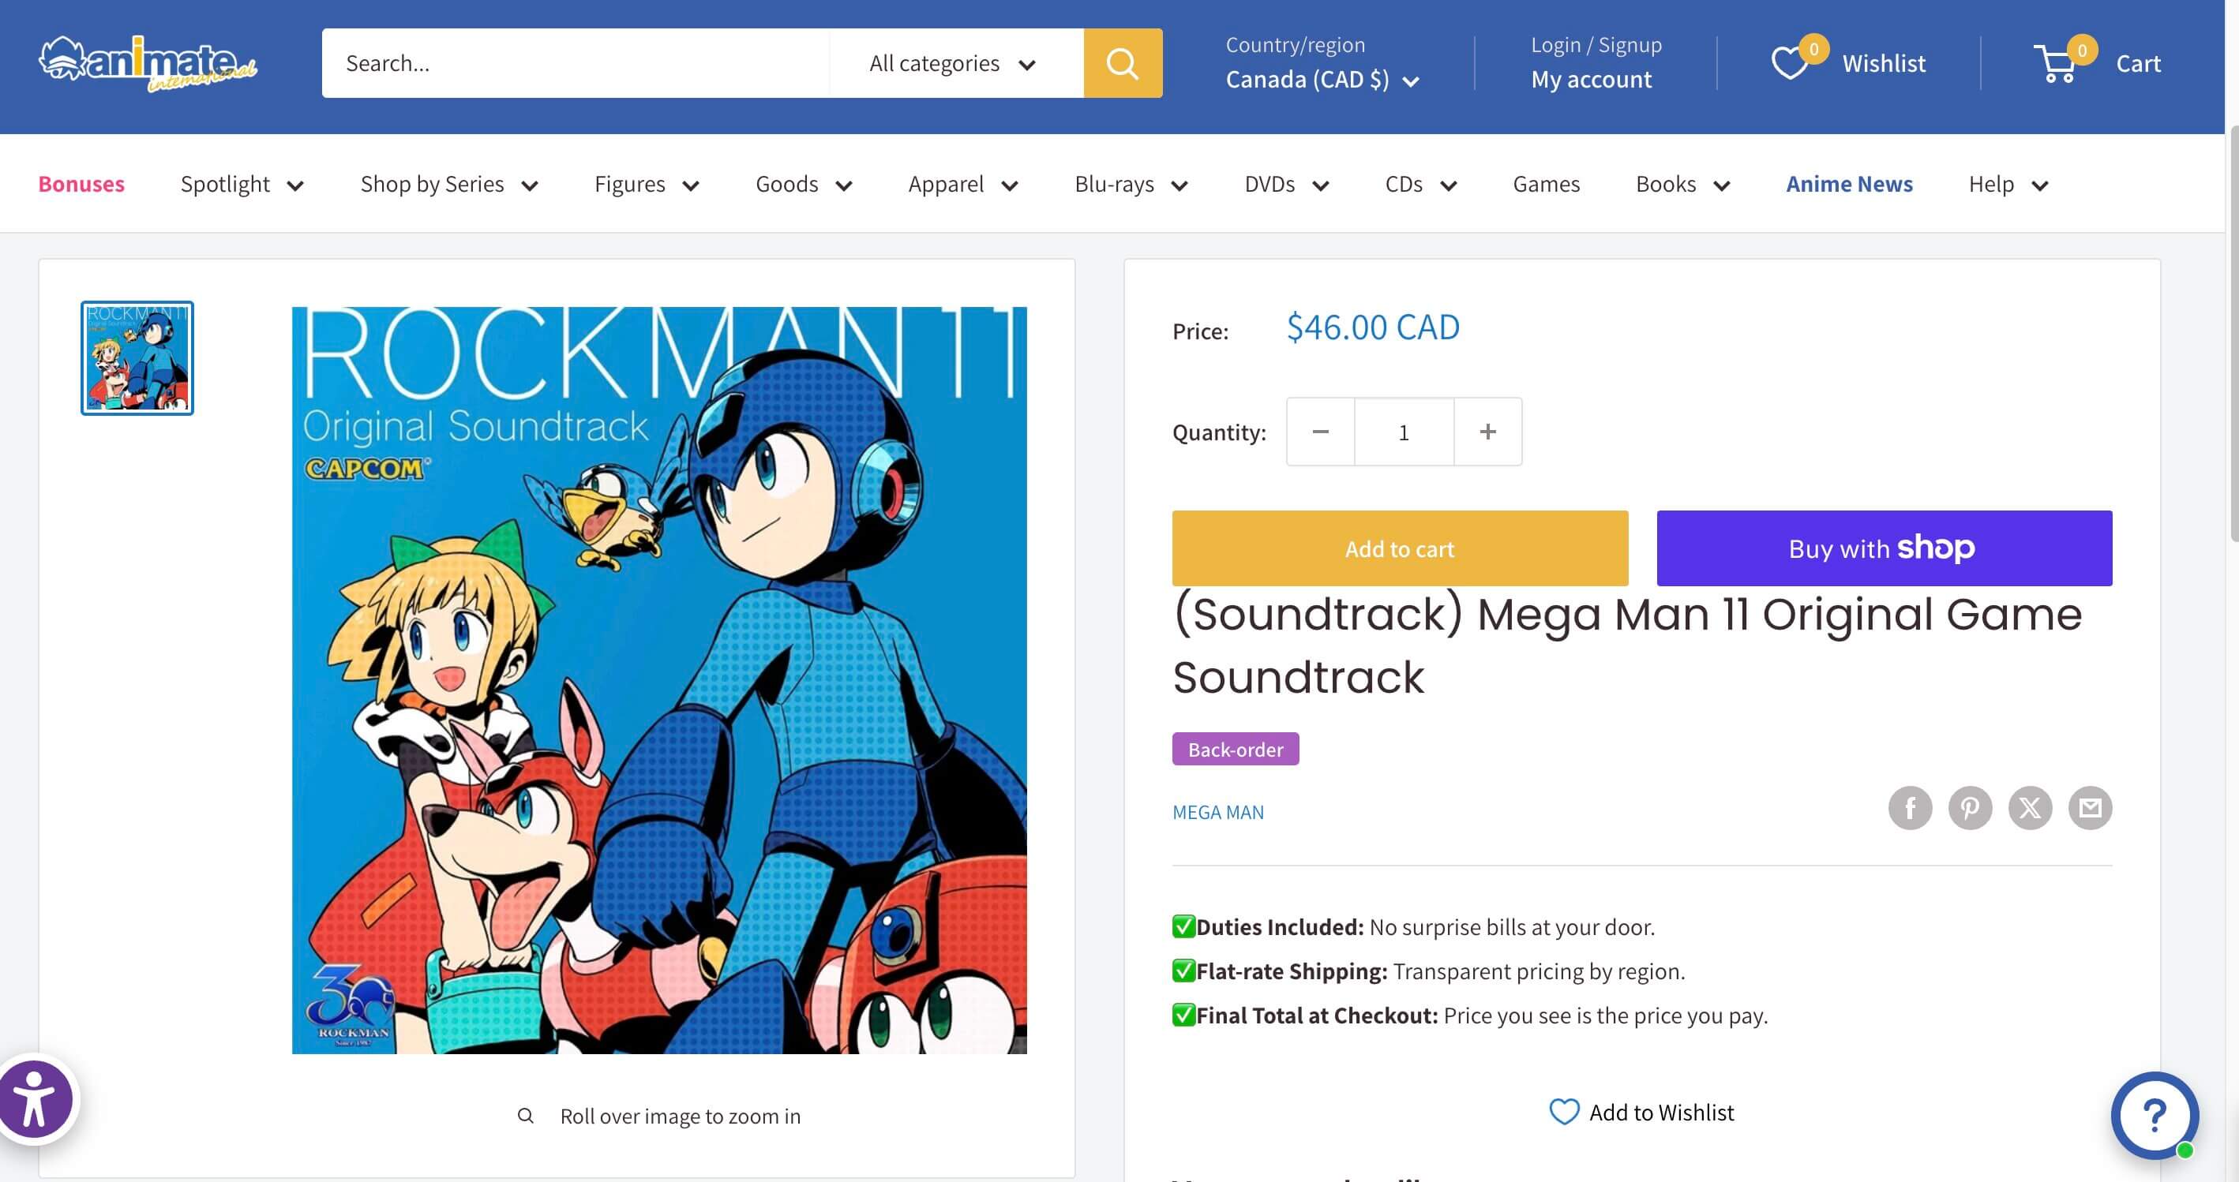Viewport: 2239px width, 1182px height.
Task: Share the product by email
Action: [x=2090, y=809]
